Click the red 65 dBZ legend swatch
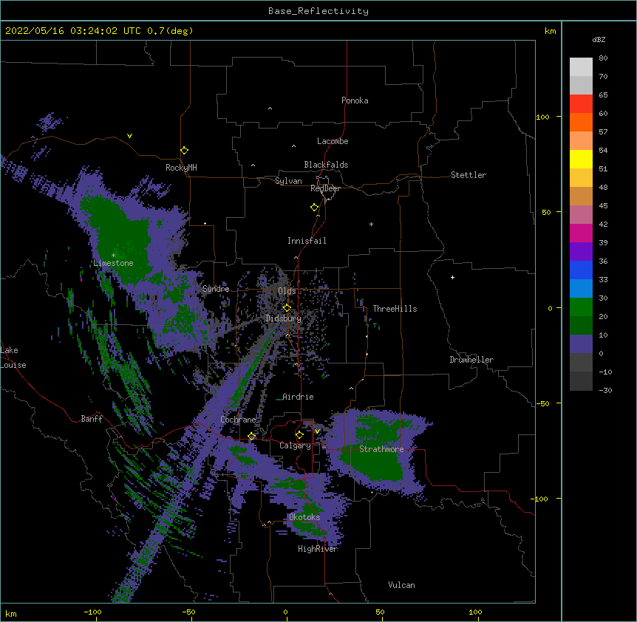The width and height of the screenshot is (637, 622). point(581,104)
